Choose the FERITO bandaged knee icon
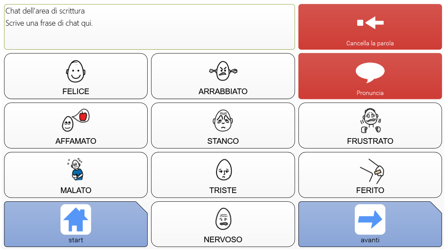446x251 pixels. tap(372, 171)
